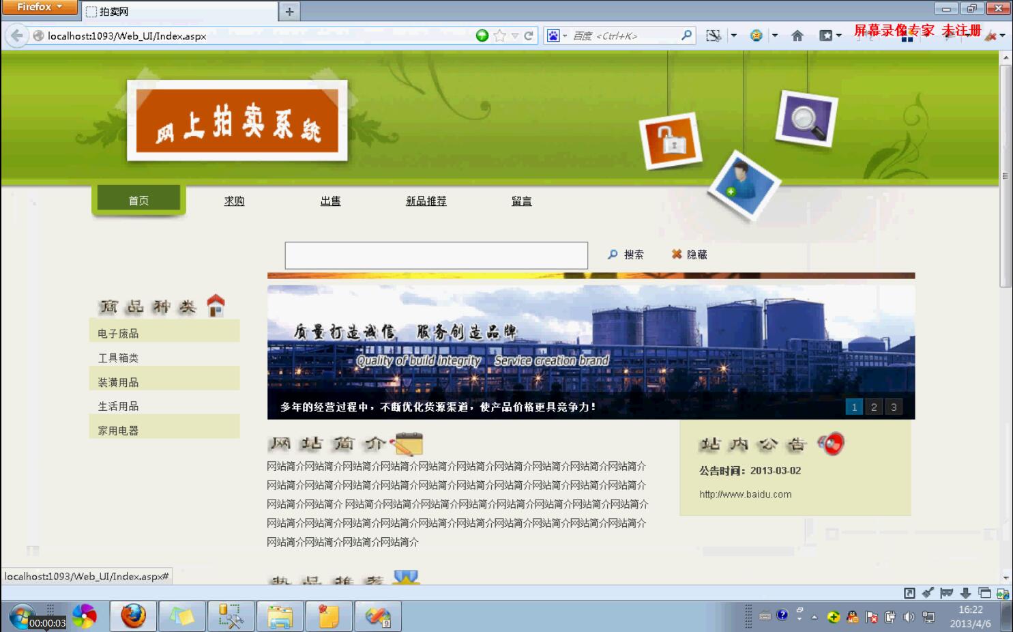
Task: Click the magnifier search photo icon
Action: pyautogui.click(x=806, y=118)
